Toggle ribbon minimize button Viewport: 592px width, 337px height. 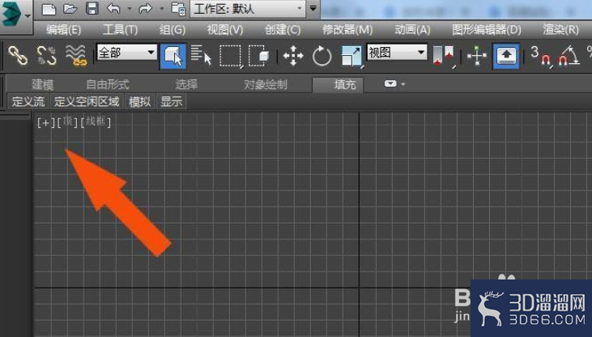pyautogui.click(x=390, y=84)
